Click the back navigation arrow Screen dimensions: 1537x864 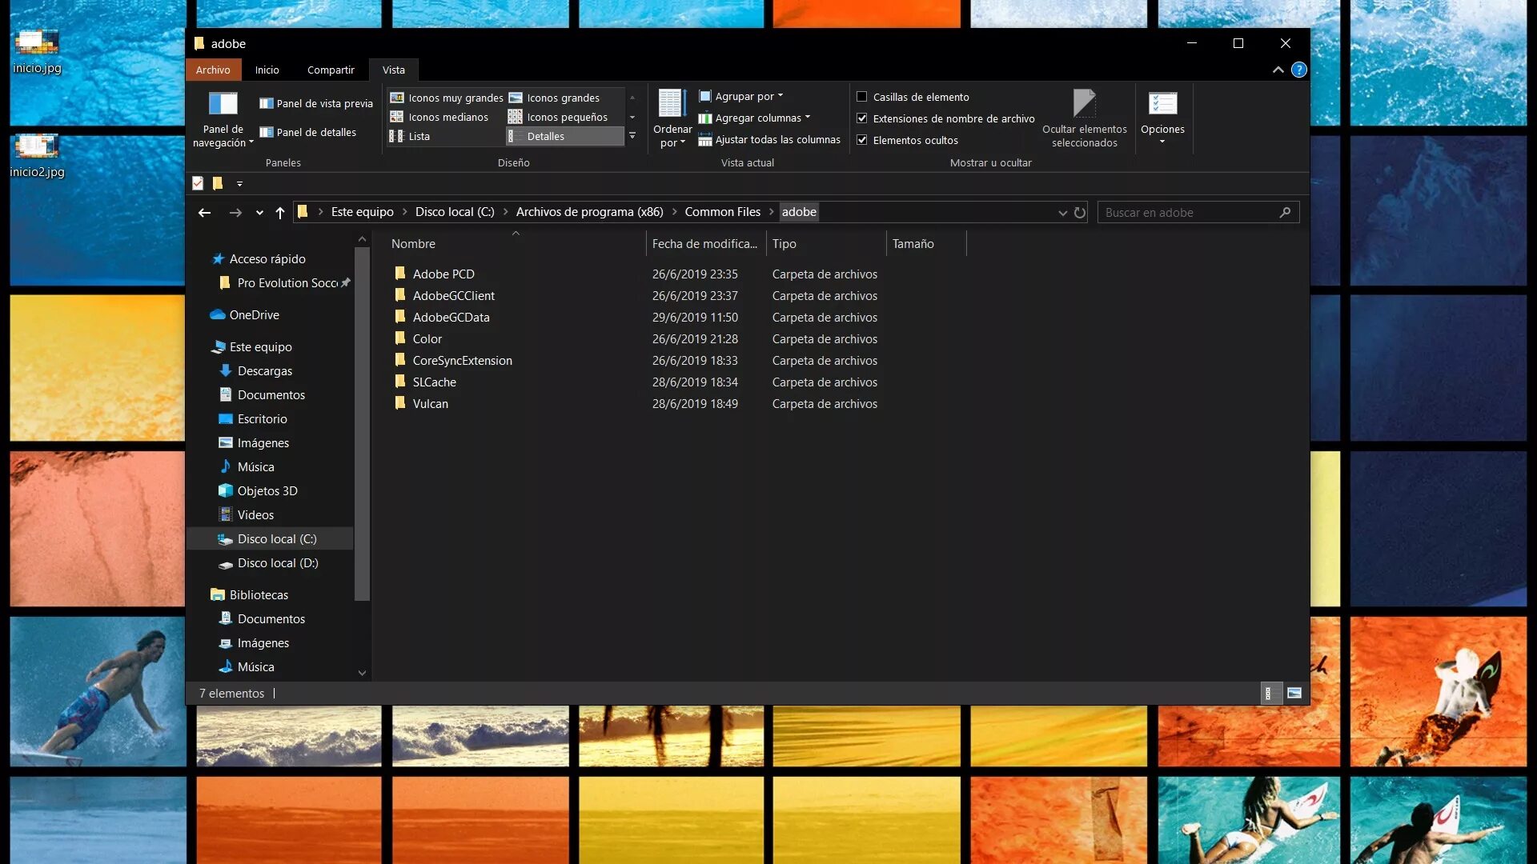204,213
